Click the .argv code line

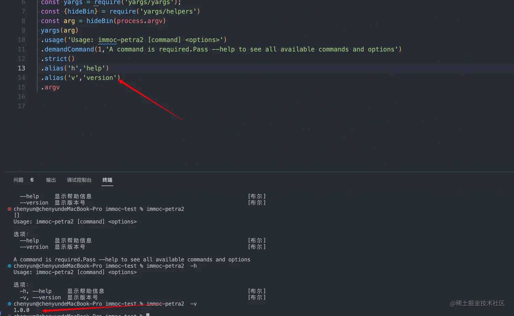coord(50,87)
